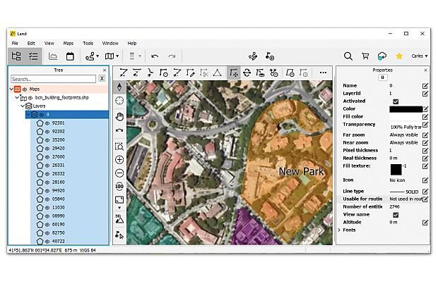Toggle visibility eye for bcn_building_footprints.shp
438x286 pixels.
tap(30, 98)
